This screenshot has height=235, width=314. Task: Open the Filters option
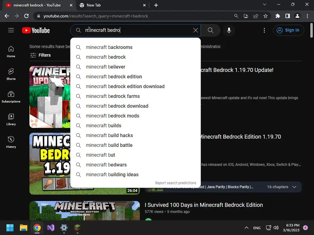coord(40,55)
